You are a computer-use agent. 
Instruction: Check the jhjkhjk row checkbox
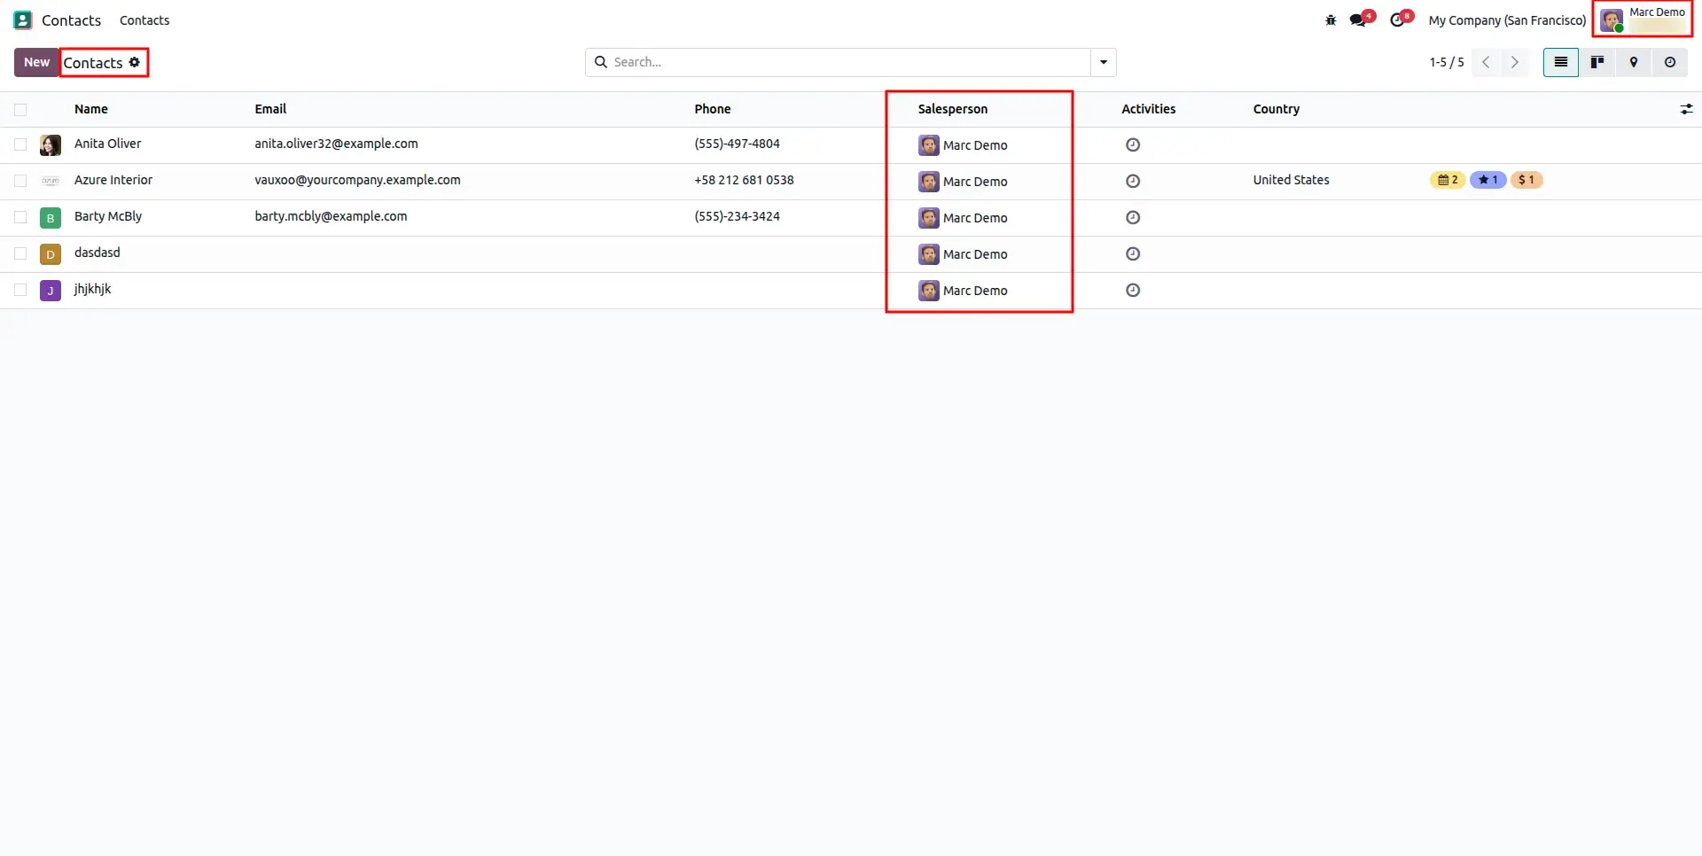coord(20,290)
